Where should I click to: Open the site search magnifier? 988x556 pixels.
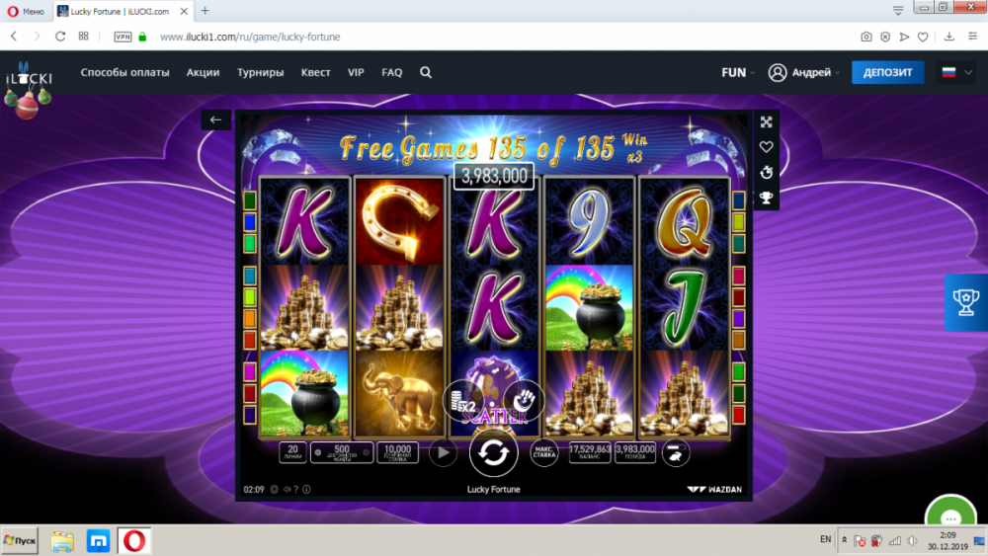tap(426, 72)
